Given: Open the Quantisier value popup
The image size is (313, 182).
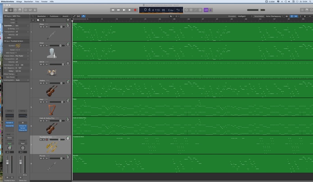Looking at the screenshot, I should (22, 26).
